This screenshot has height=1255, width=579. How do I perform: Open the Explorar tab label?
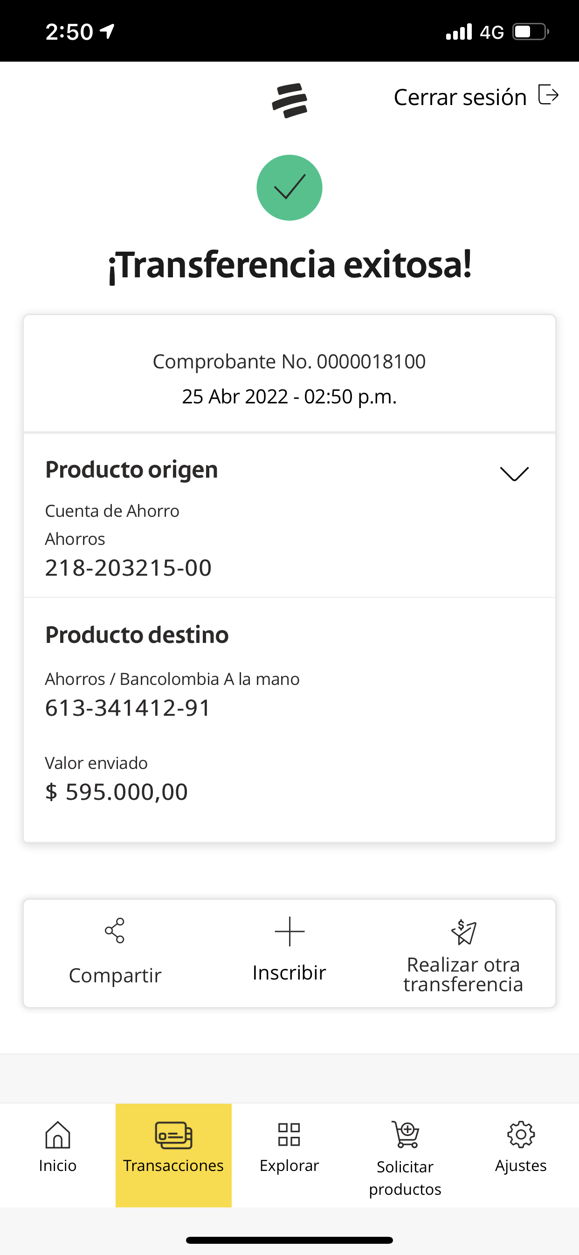pyautogui.click(x=289, y=1165)
